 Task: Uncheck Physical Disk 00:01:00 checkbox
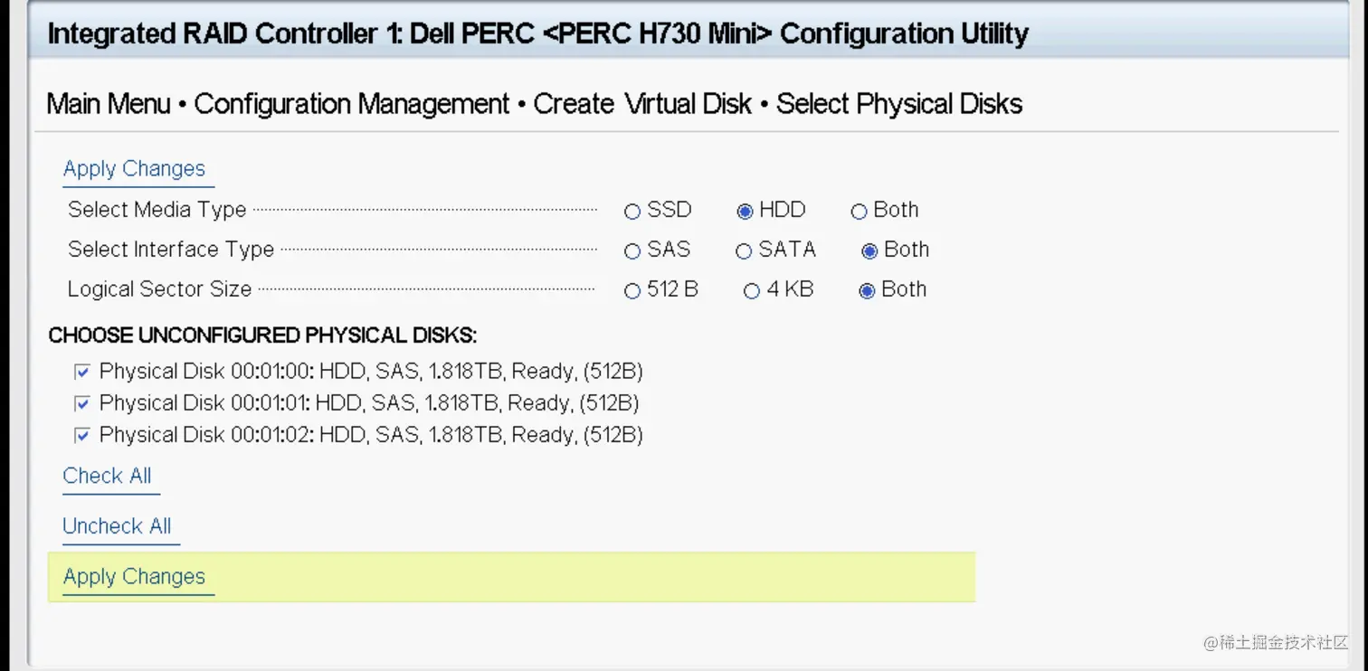tap(82, 372)
